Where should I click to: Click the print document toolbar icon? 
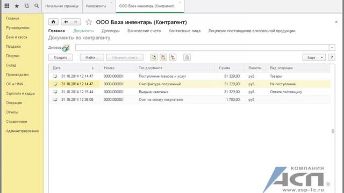187,57
